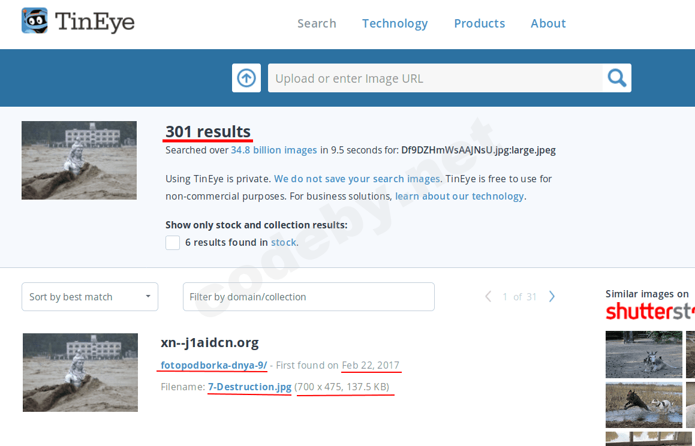Click the TinEye robot logo

tap(35, 21)
